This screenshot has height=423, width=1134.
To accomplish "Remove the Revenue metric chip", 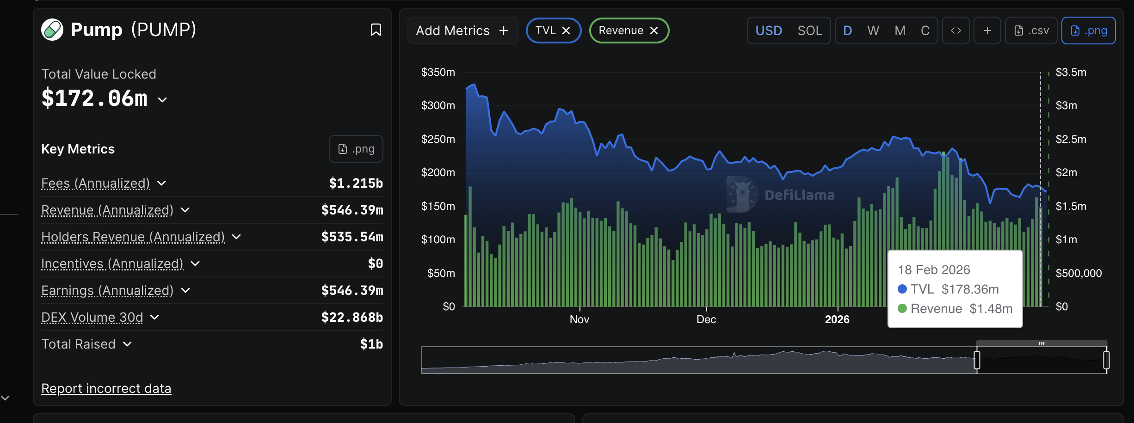I will point(654,31).
